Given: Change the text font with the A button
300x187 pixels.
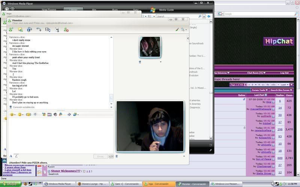Looking at the screenshot, I should (11, 156).
